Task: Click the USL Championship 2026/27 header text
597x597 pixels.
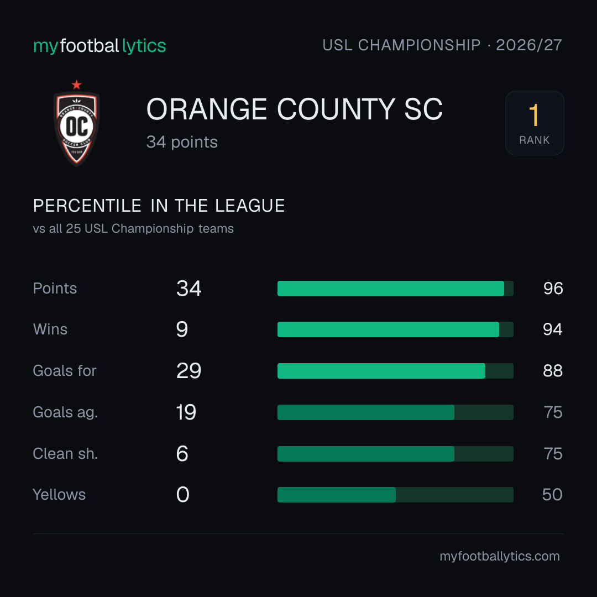Action: [x=442, y=45]
